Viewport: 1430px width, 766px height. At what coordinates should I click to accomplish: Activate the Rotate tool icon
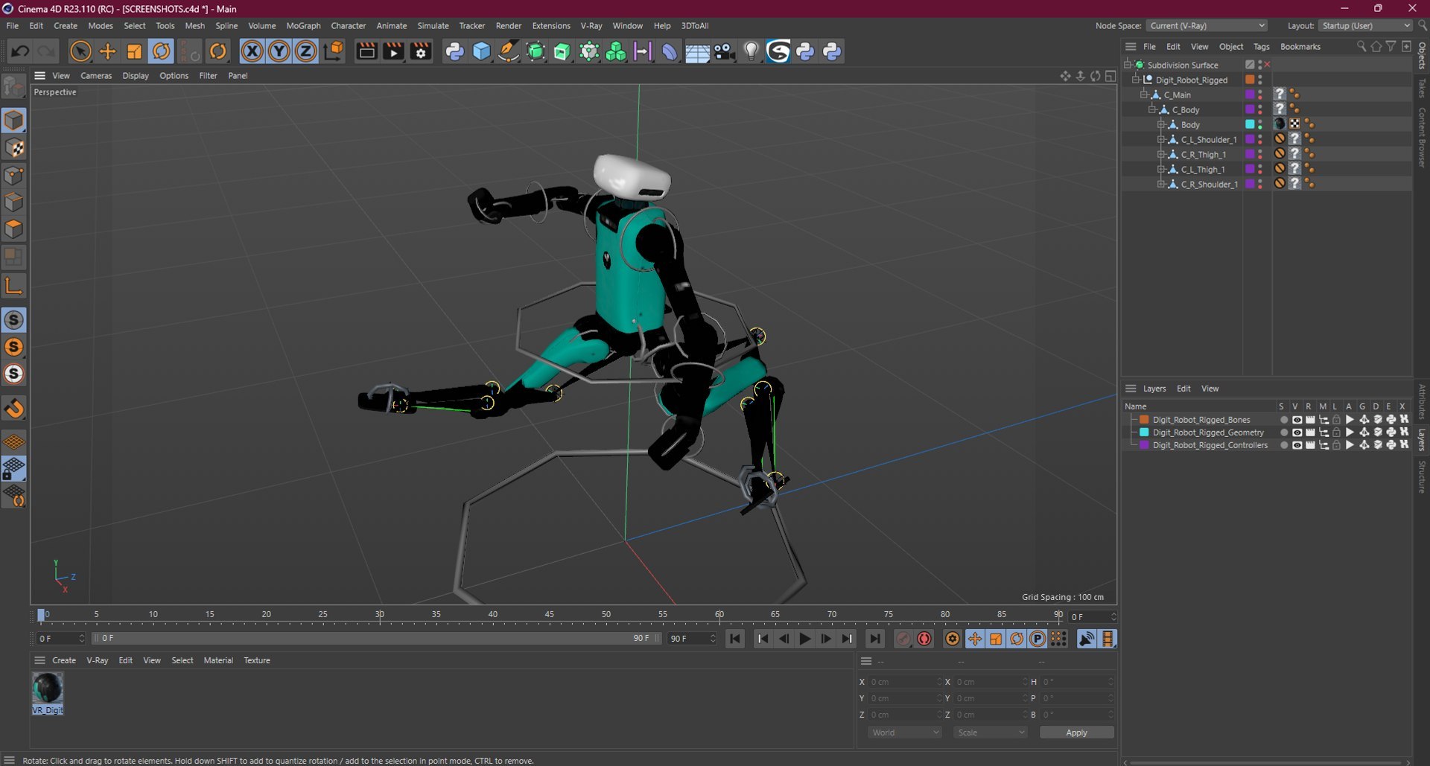tap(161, 51)
